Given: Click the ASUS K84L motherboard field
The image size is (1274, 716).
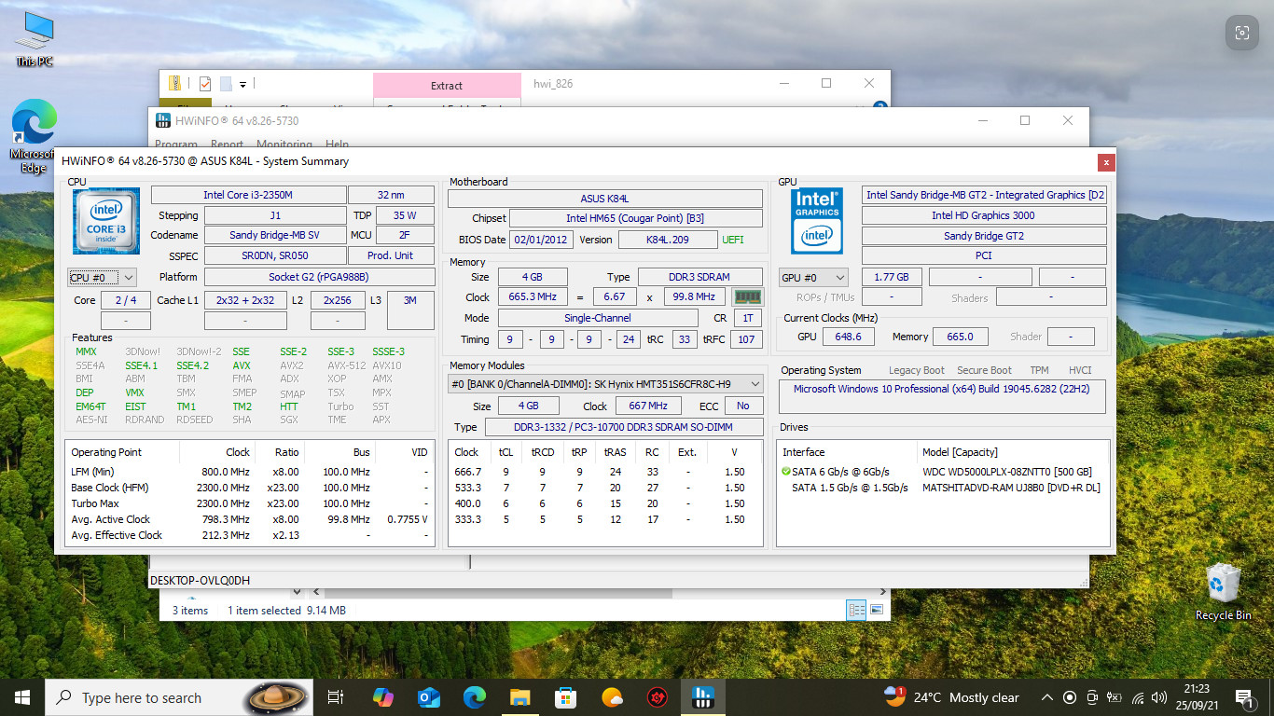Looking at the screenshot, I should [x=605, y=199].
